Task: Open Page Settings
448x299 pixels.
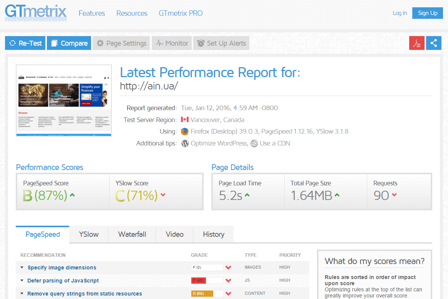Action: [x=121, y=43]
